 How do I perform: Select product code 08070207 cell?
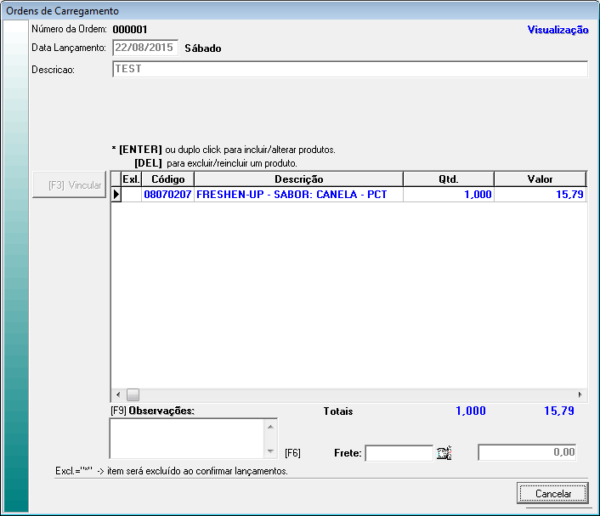(168, 195)
